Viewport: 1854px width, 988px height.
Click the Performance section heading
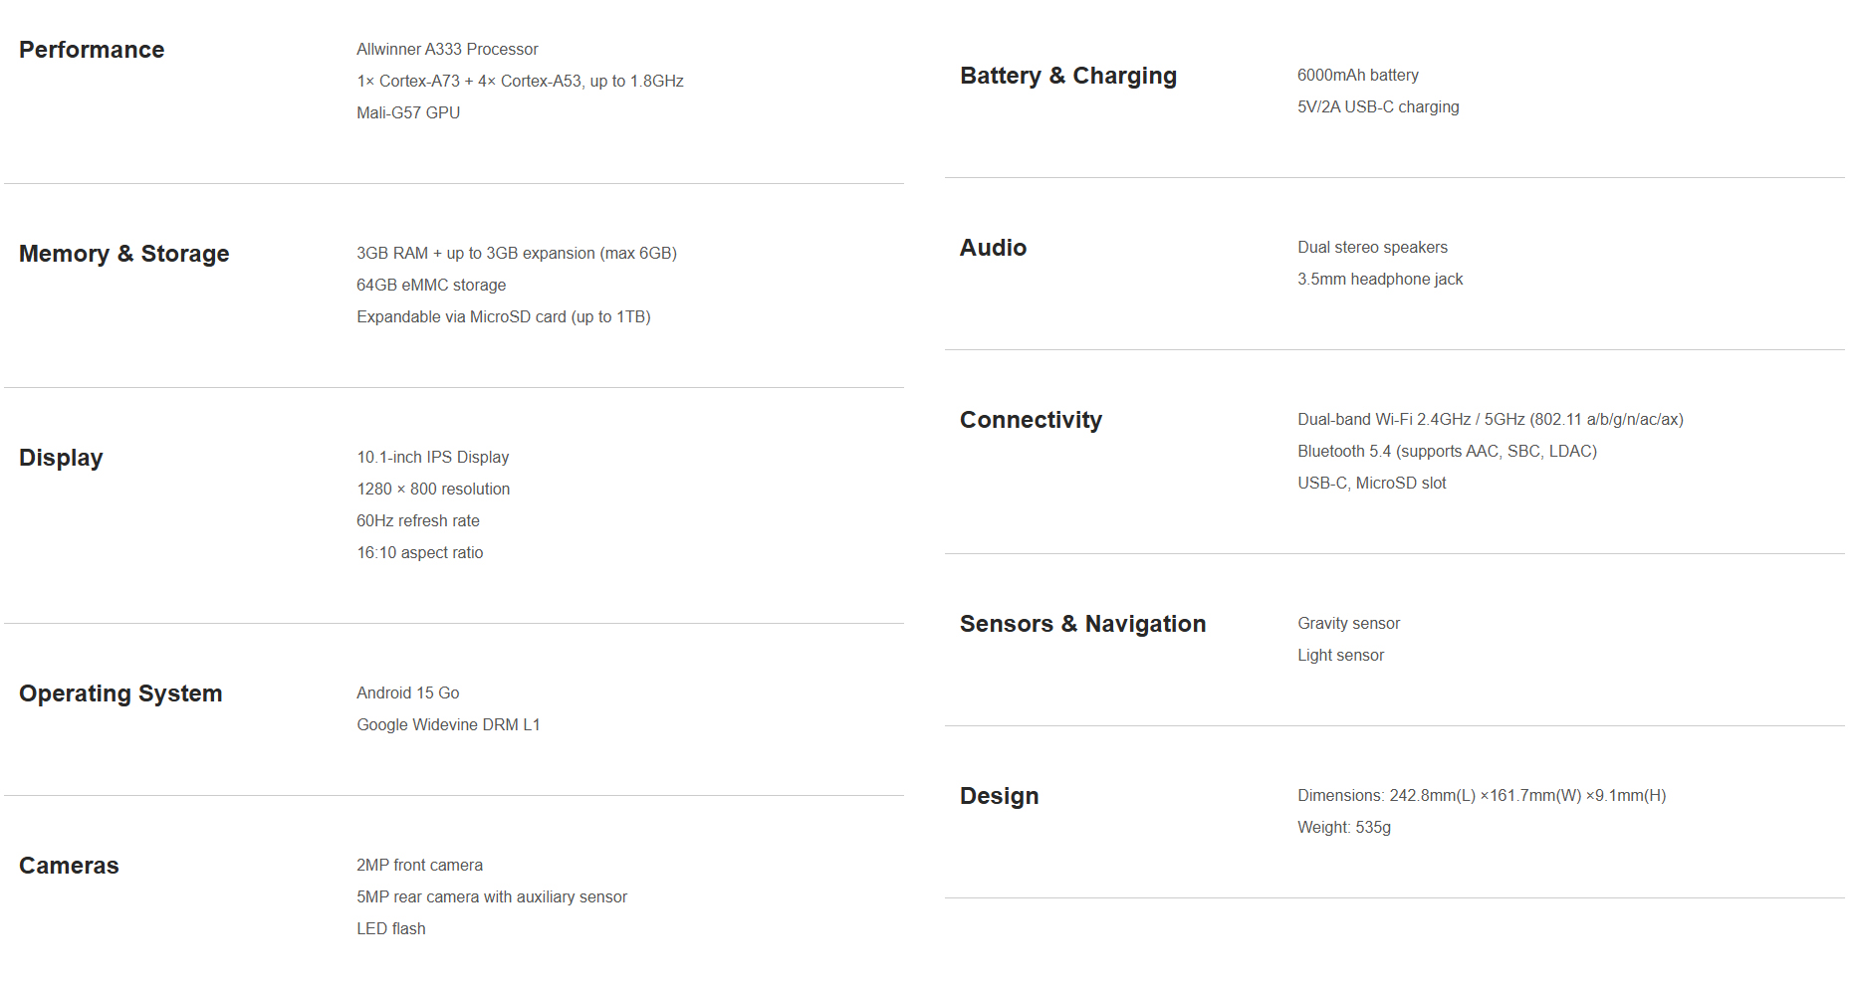(92, 50)
